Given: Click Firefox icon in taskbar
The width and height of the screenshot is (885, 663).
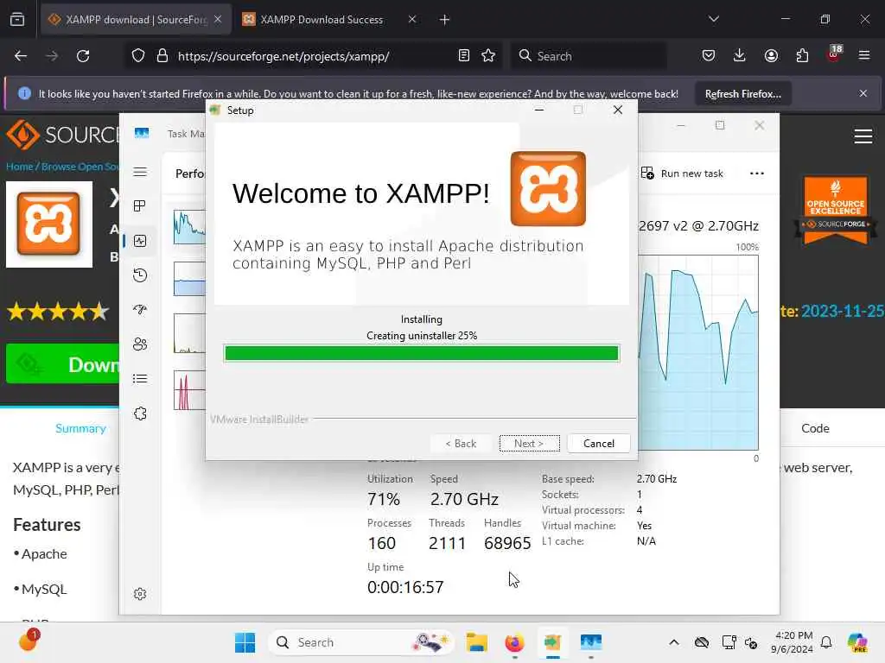Looking at the screenshot, I should coord(514,642).
